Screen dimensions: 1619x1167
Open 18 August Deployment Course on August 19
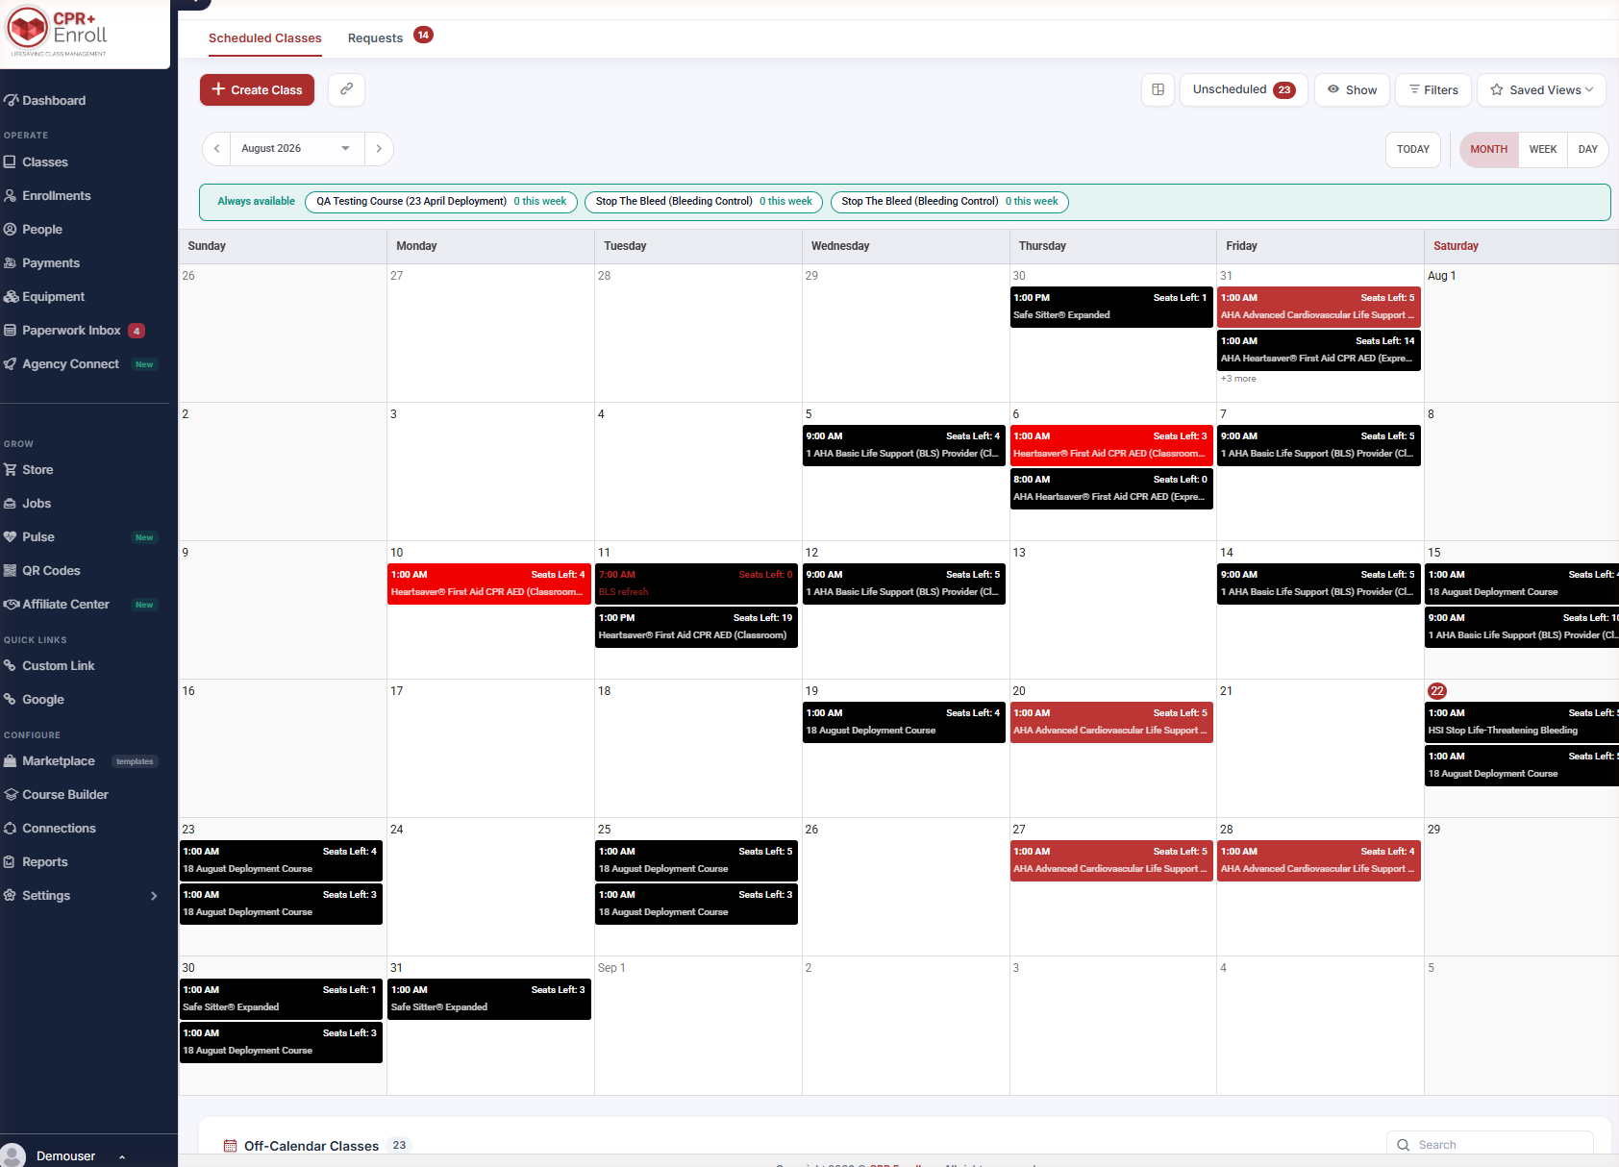904,722
